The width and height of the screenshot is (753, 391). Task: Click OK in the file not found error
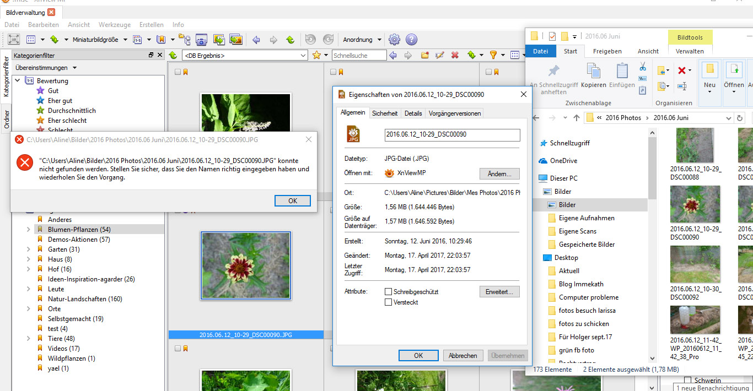pyautogui.click(x=292, y=201)
